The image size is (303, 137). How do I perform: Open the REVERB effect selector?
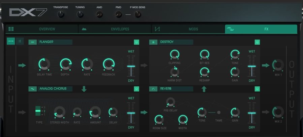tap(176, 89)
